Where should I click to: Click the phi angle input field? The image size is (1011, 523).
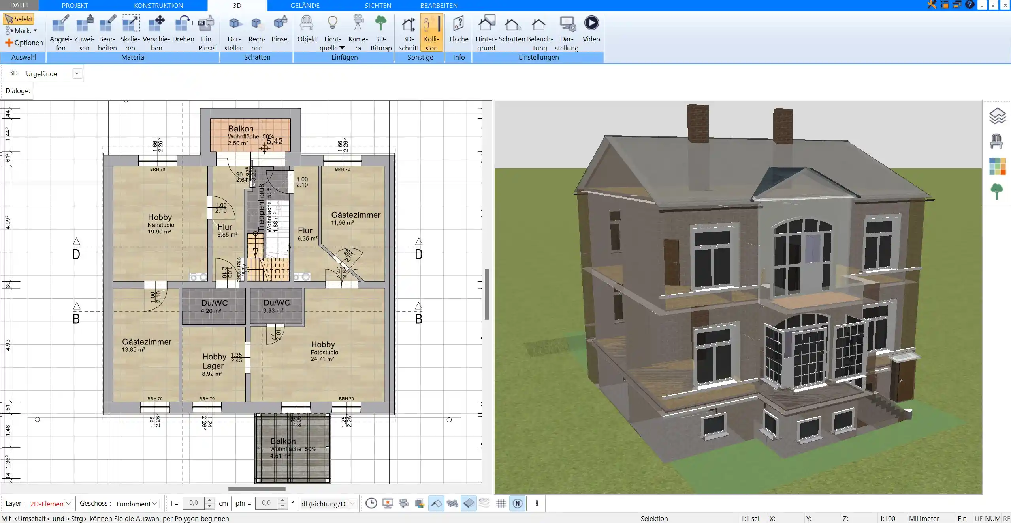[266, 503]
